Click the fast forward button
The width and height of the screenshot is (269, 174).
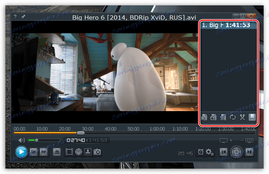[x=44, y=152]
